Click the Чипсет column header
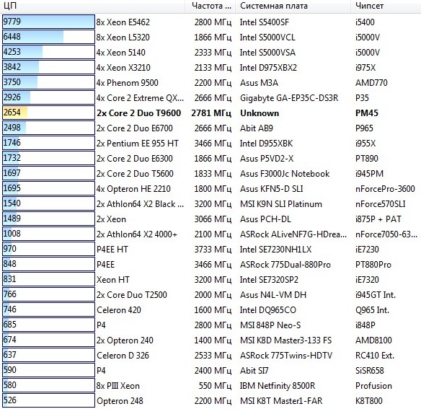The height and width of the screenshot is (409, 421). pos(386,6)
